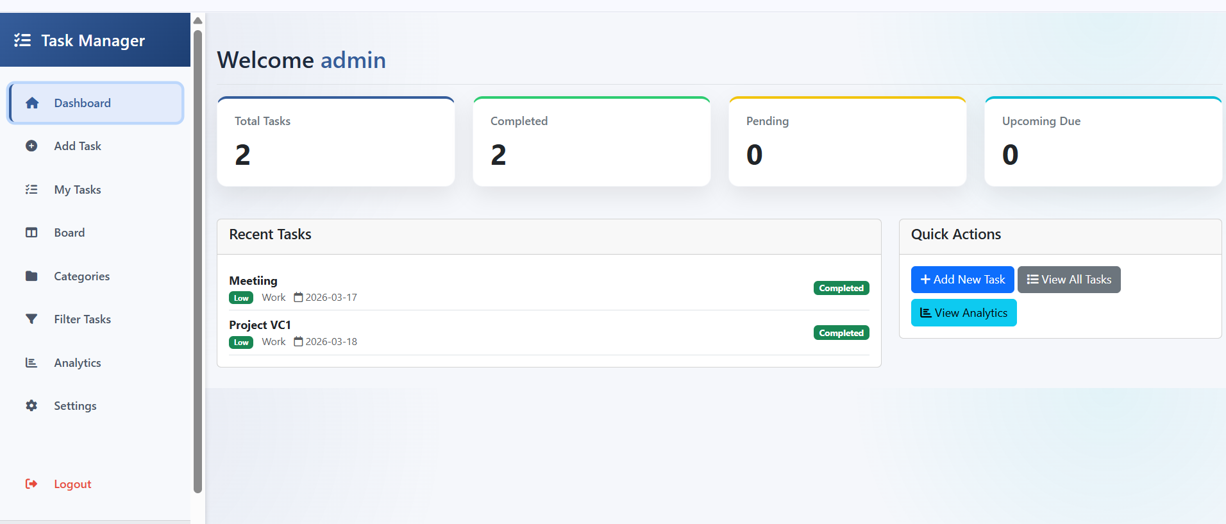Navigate to Filter Tasks
1226x524 pixels.
[96, 319]
